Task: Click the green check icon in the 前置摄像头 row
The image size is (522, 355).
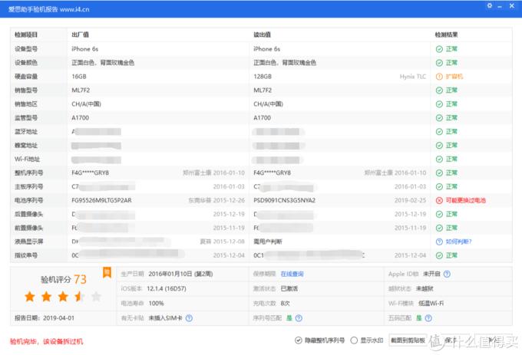Action: [439, 228]
